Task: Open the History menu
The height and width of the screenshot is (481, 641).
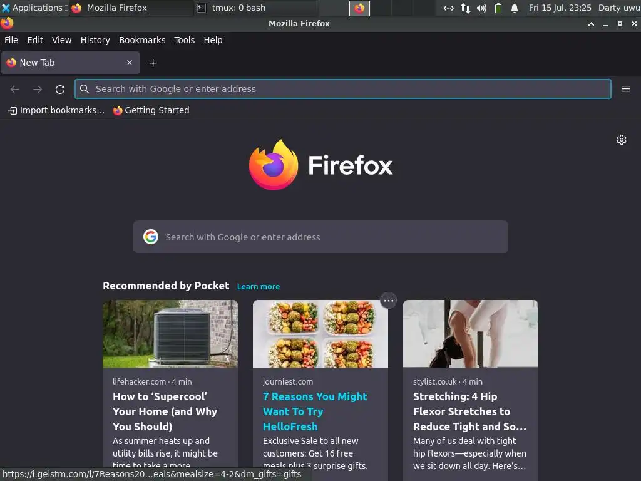Action: coord(95,40)
